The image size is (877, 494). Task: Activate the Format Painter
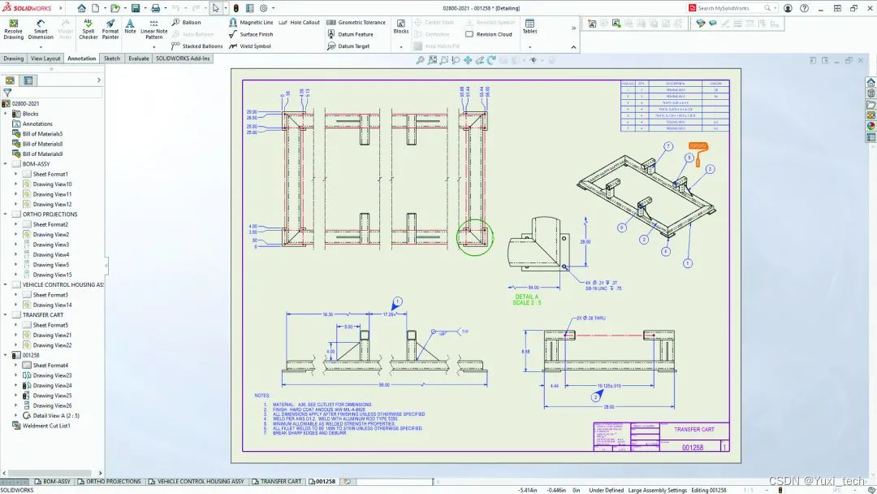(110, 28)
